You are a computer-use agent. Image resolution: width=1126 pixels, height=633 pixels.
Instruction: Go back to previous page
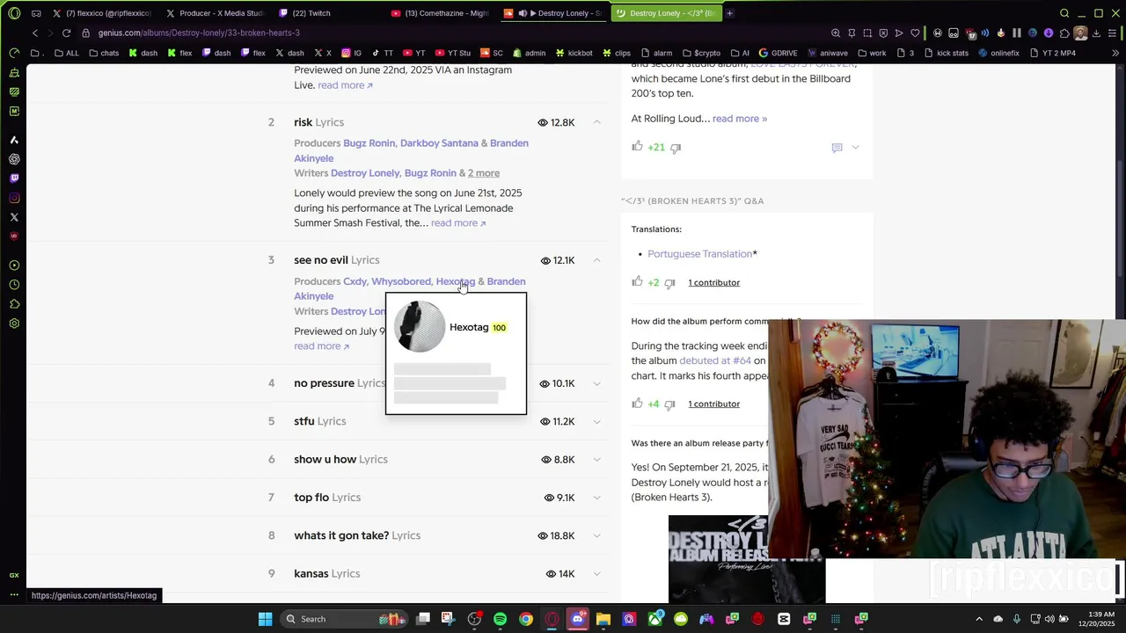(35, 33)
